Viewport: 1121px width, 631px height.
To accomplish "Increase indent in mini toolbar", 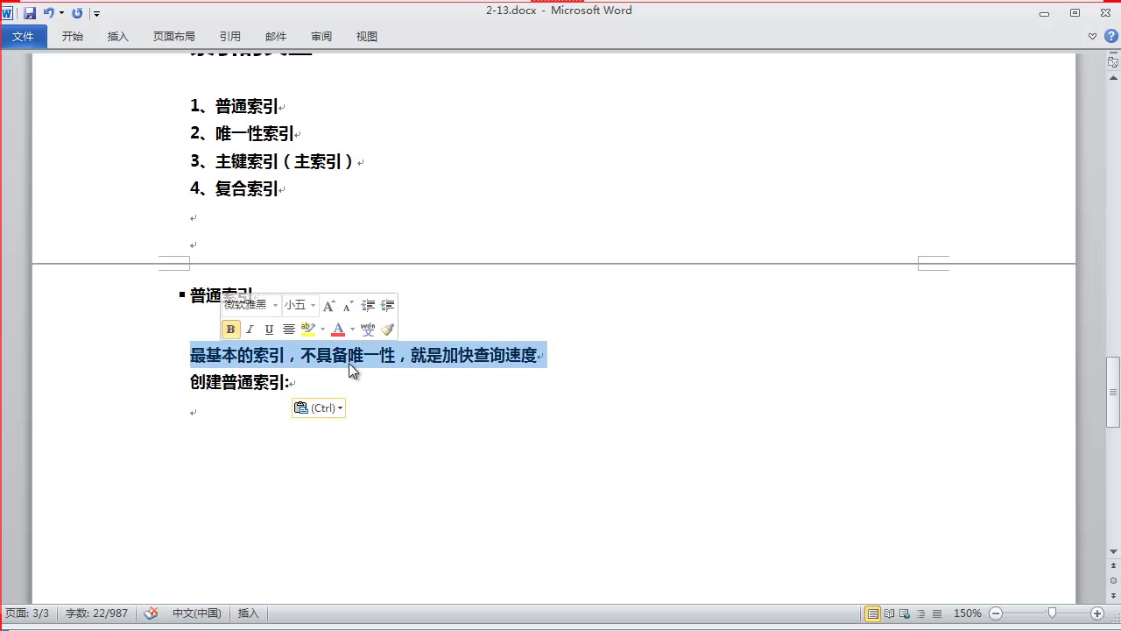I will [387, 305].
